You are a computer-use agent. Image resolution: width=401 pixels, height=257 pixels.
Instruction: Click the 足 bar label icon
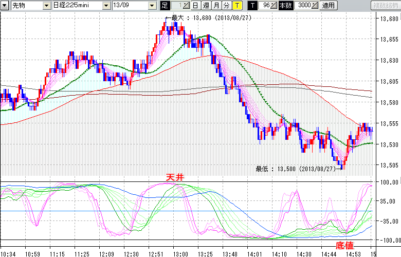click(x=165, y=6)
